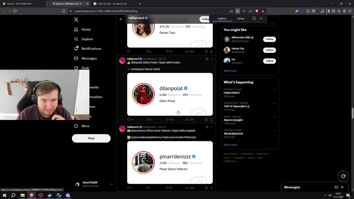Screen dimensions: 354x199
Task: Open the More sidebar menu
Action: tap(82, 126)
